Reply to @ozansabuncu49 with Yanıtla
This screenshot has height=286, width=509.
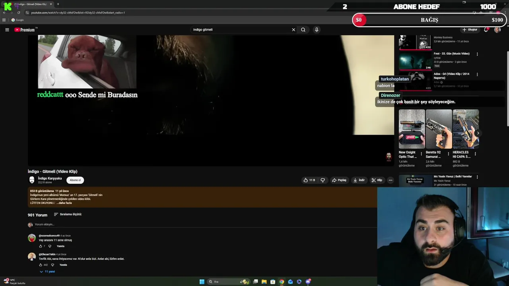[60, 246]
